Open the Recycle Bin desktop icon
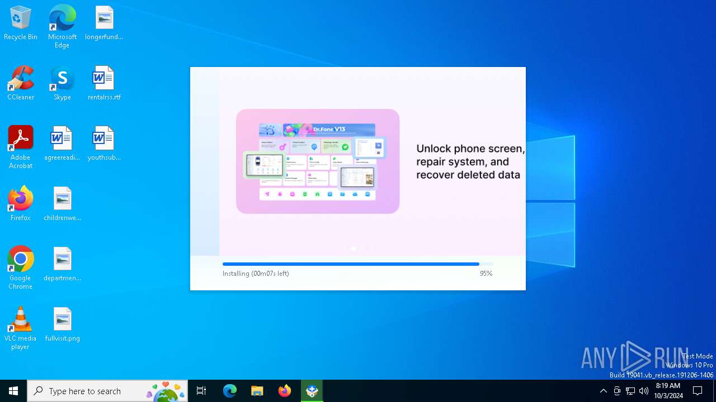Viewport: 716px width, 402px height. (21, 23)
